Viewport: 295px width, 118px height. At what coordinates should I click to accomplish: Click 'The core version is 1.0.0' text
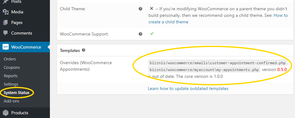click(199, 77)
